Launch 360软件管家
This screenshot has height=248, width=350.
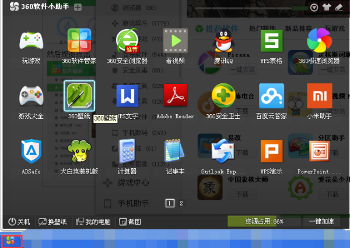pos(79,40)
